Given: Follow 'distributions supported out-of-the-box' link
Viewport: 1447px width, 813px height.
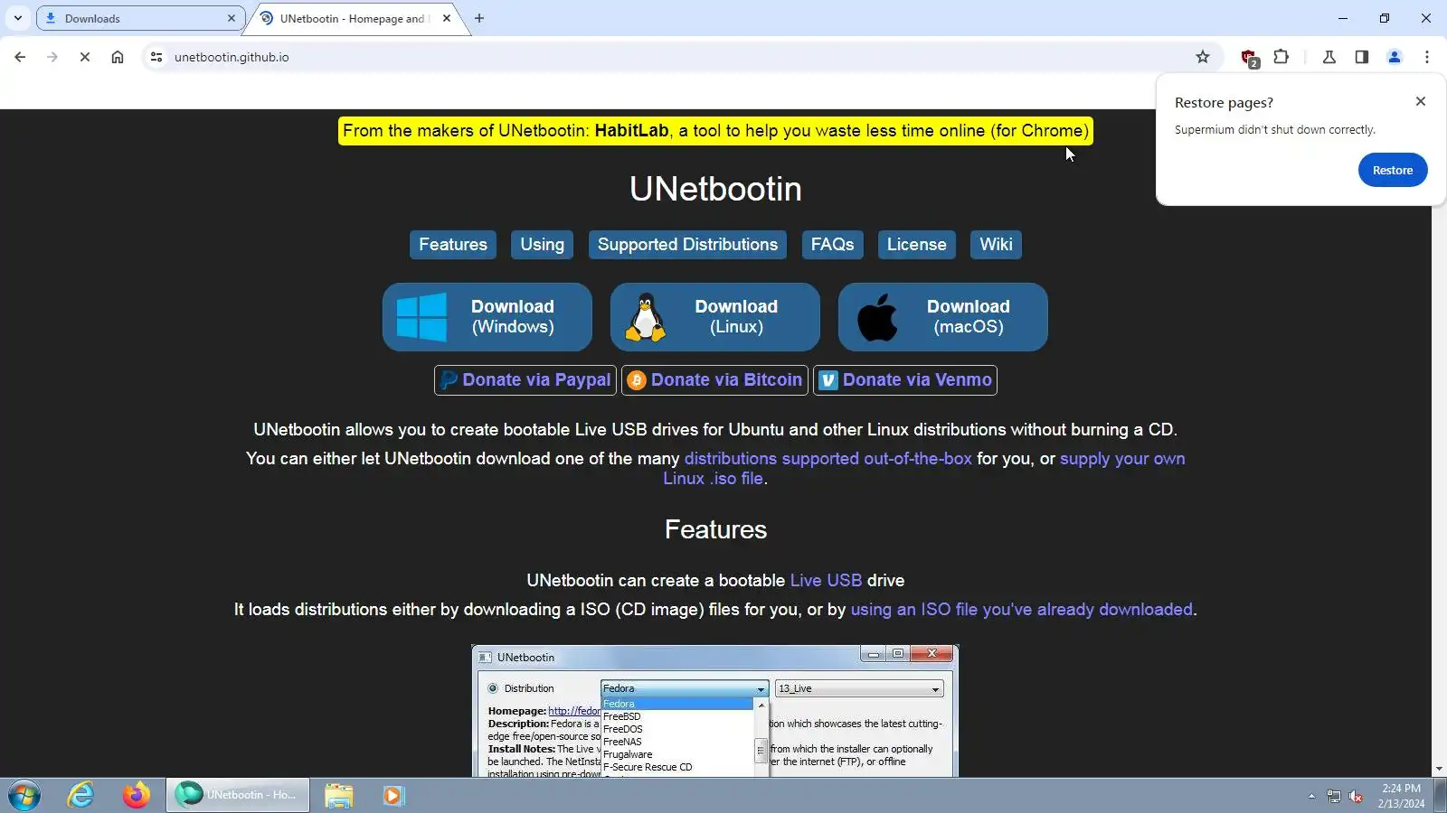Looking at the screenshot, I should coord(828,459).
